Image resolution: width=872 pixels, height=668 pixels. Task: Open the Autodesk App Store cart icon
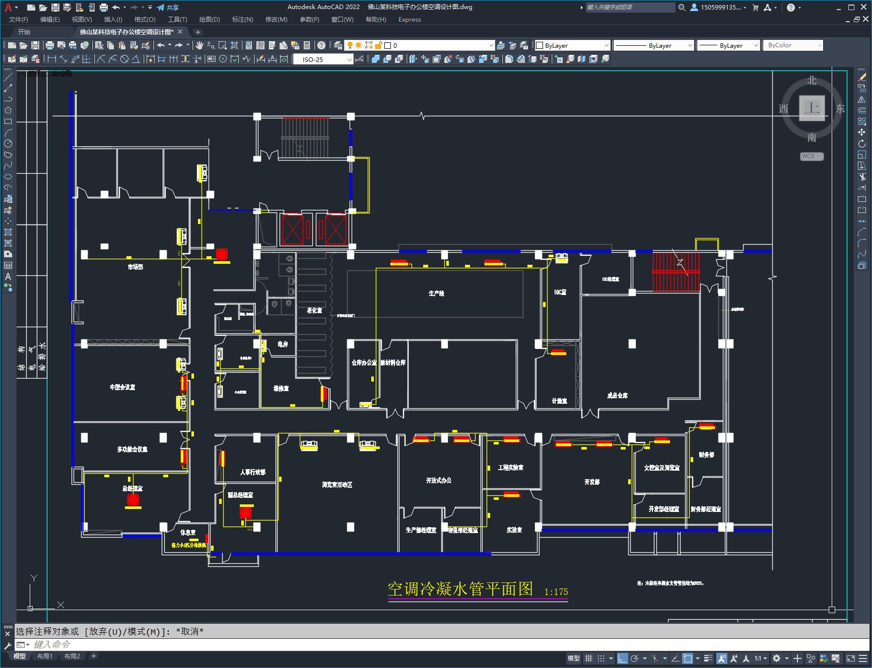pyautogui.click(x=755, y=8)
